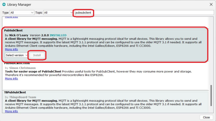216x121 pixels.
Task: Open the Topic filter dropdown
Action: [58, 13]
